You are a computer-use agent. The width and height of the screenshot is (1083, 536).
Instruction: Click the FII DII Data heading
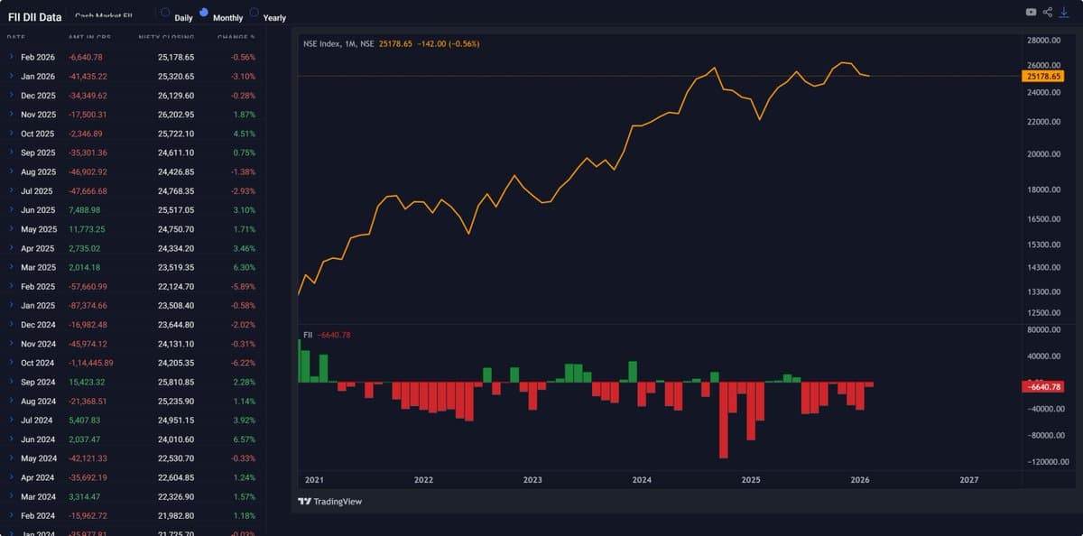click(x=34, y=17)
